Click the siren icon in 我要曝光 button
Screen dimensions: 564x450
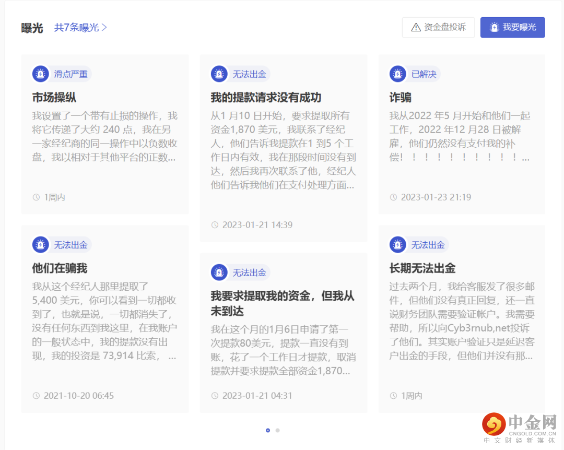[495, 27]
